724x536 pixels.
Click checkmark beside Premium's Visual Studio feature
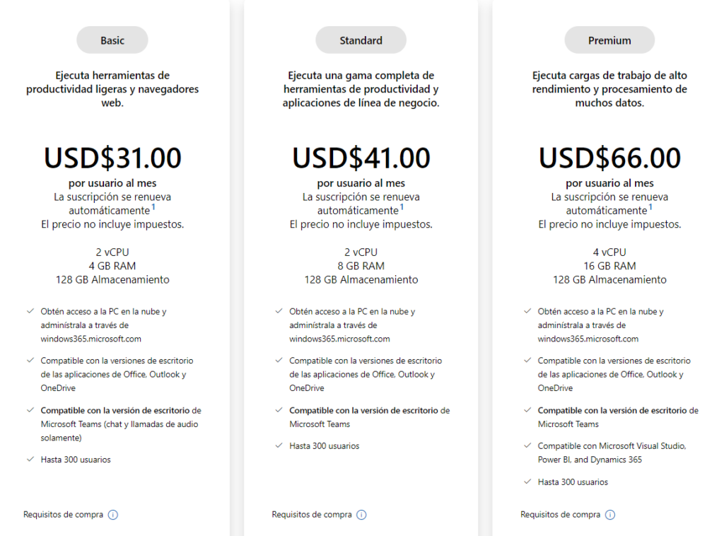click(x=527, y=446)
